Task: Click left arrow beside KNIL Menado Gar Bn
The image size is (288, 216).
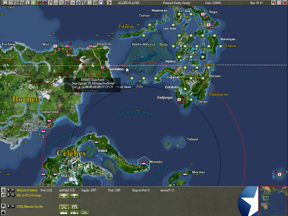Action: pos(9,206)
